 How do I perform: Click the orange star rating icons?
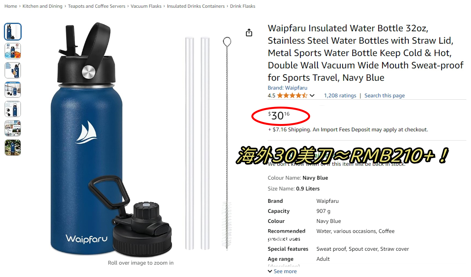tap(292, 95)
